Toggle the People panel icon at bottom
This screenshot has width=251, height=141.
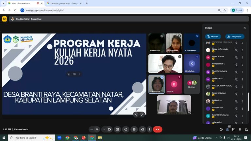tap(227, 129)
